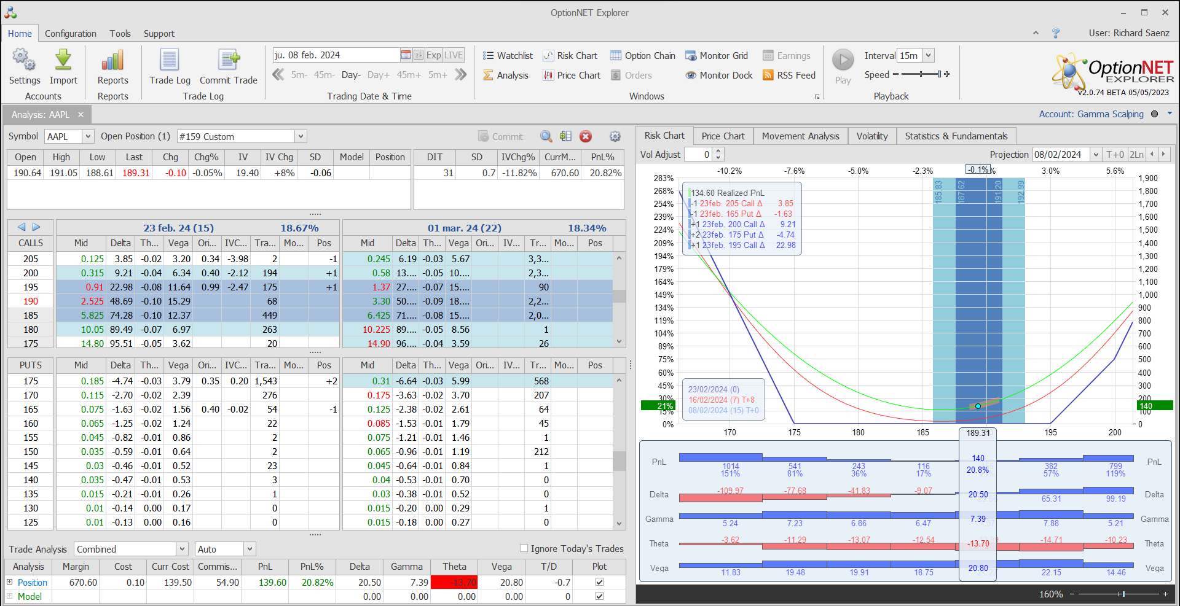Toggle the LIVE mode button
This screenshot has width=1180, height=606.
tap(454, 55)
